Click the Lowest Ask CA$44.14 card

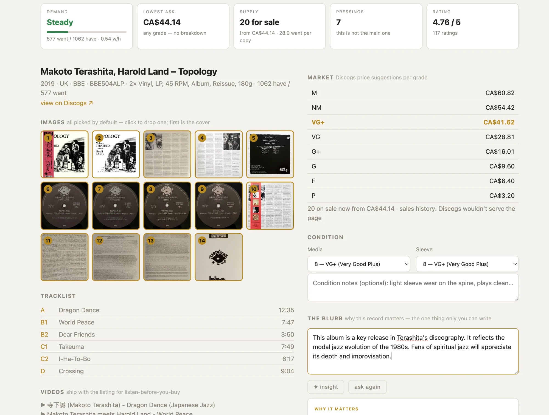[183, 26]
